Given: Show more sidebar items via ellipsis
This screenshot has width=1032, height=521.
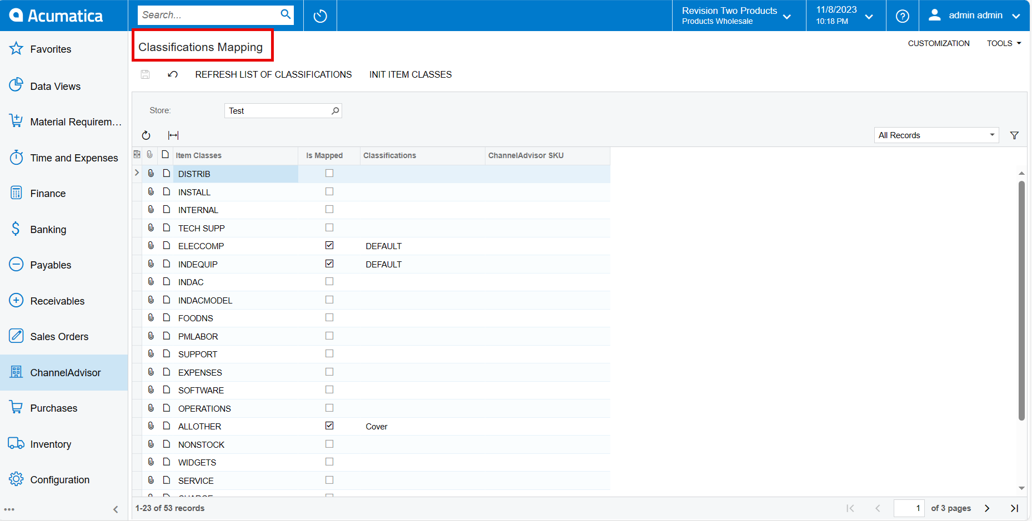Looking at the screenshot, I should [9, 509].
